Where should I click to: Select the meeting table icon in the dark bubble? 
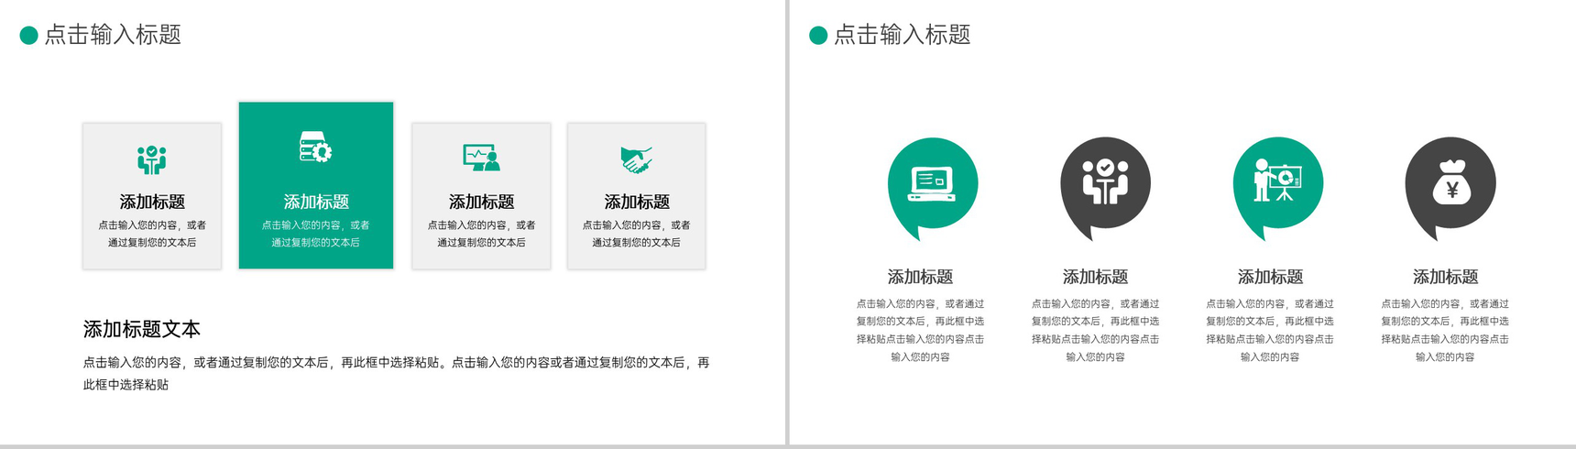[1105, 181]
